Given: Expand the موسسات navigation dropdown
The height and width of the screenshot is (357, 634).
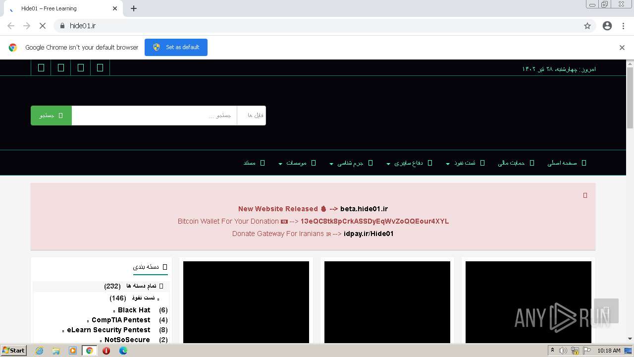Looking at the screenshot, I should click(x=297, y=163).
